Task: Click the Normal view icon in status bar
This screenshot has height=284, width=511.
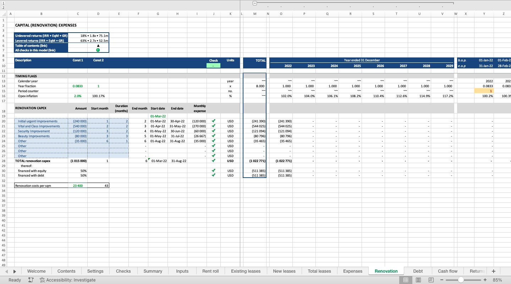Action: [x=406, y=280]
